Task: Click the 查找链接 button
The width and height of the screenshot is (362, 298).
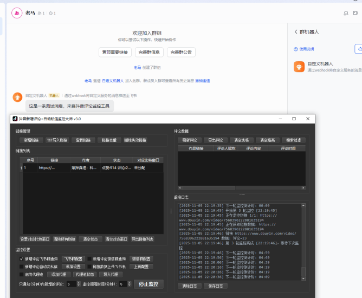Action: pos(83,140)
